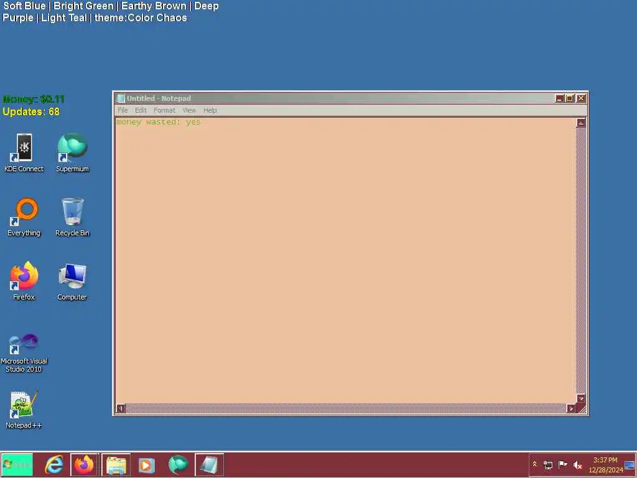Open the Everything search shortcut
The height and width of the screenshot is (478, 637).
click(24, 217)
